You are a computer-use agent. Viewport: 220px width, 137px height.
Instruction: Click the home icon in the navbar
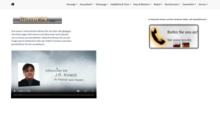pyautogui.click(x=12, y=4)
